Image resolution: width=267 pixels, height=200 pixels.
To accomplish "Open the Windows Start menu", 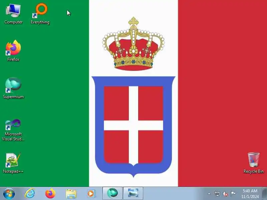I will click(x=9, y=194).
